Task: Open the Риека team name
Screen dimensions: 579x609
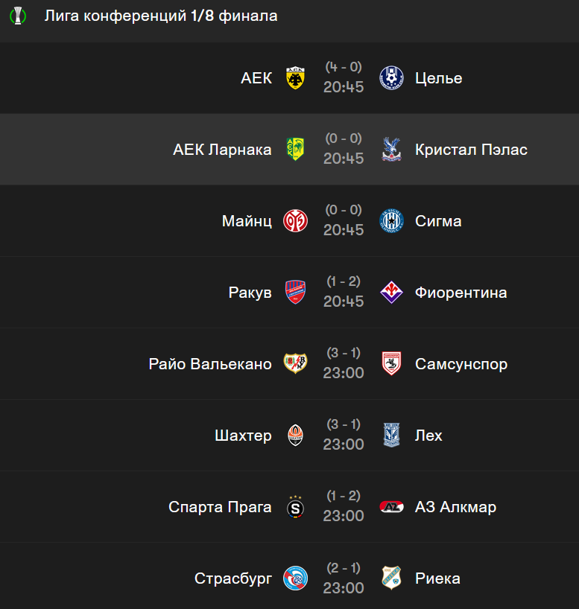Action: [437, 578]
